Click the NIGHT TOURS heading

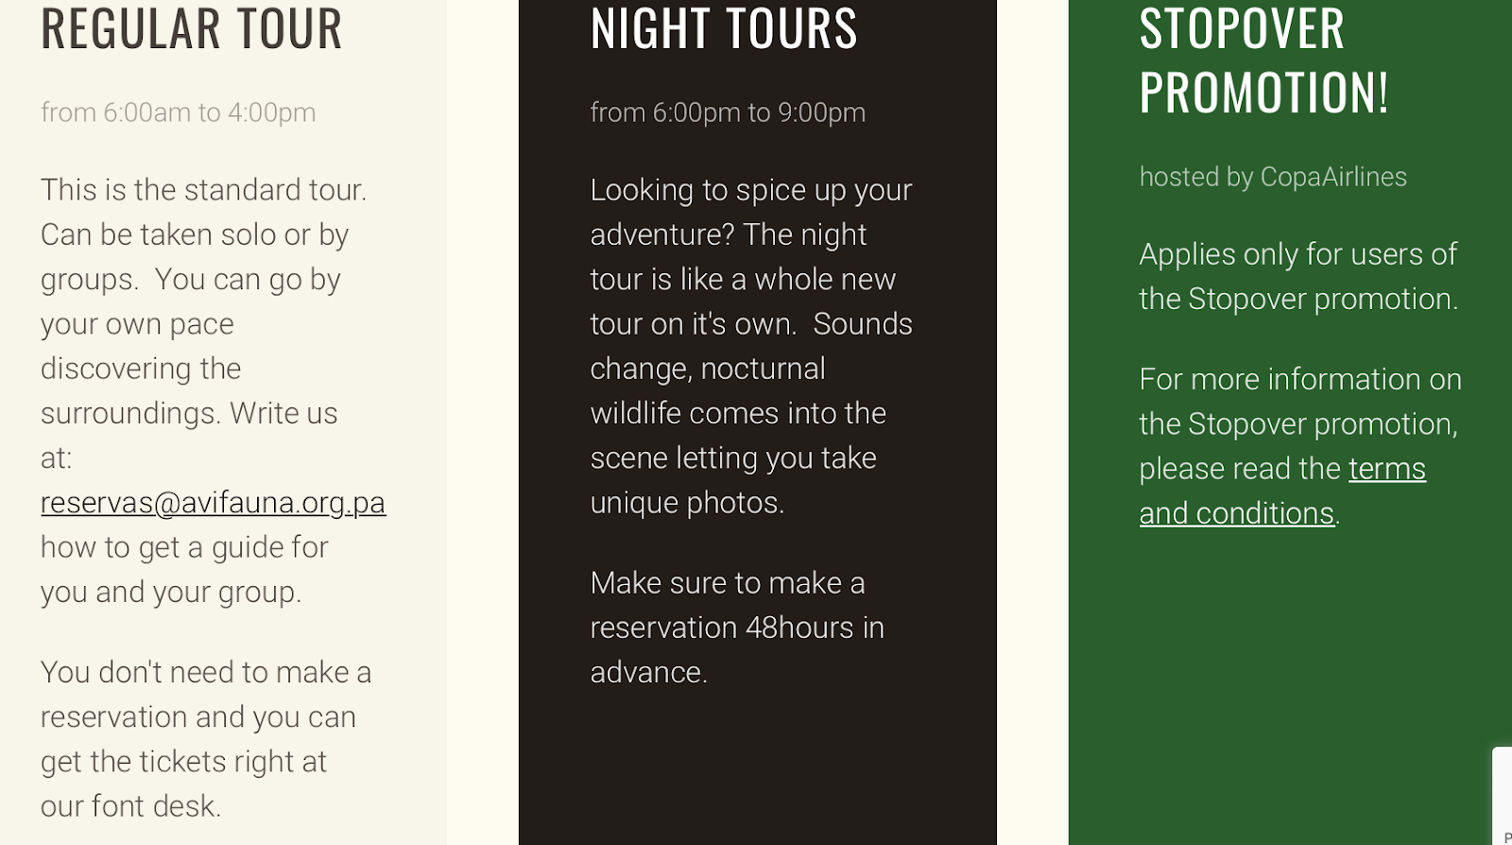(x=724, y=27)
